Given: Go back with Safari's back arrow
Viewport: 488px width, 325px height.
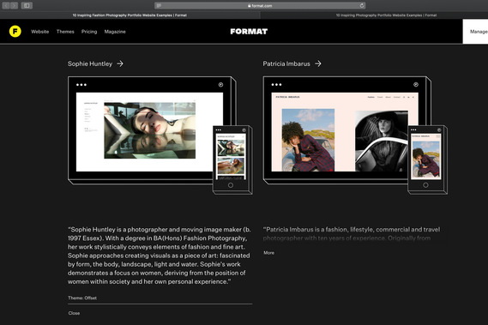Looking at the screenshot, I should pyautogui.click(x=6, y=5).
